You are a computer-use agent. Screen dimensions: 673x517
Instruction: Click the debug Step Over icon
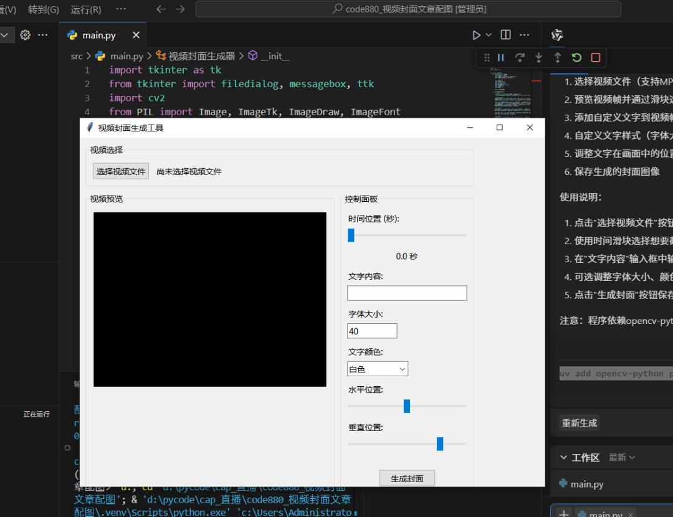coord(520,57)
